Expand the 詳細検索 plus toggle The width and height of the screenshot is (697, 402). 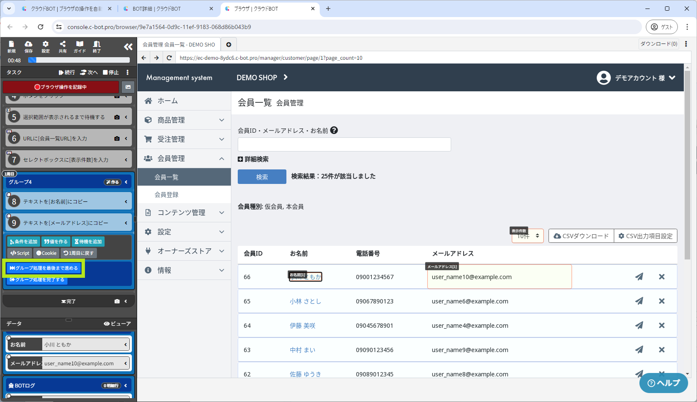(253, 159)
